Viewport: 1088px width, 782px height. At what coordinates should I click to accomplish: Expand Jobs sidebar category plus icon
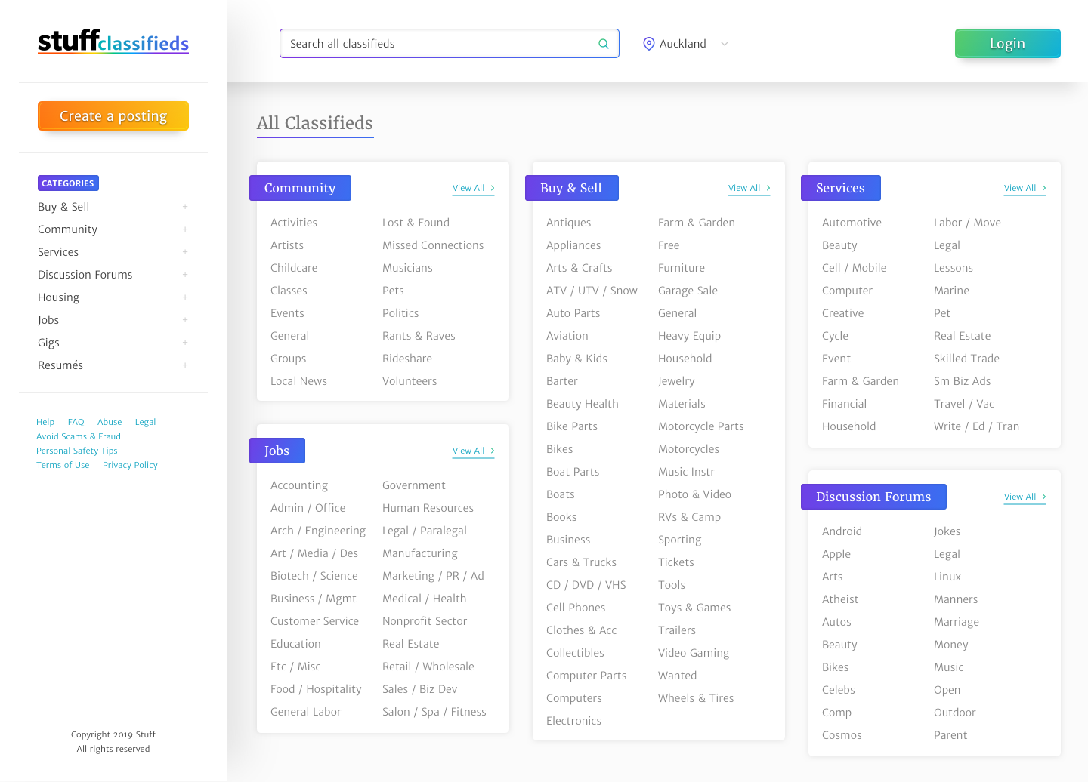[184, 320]
